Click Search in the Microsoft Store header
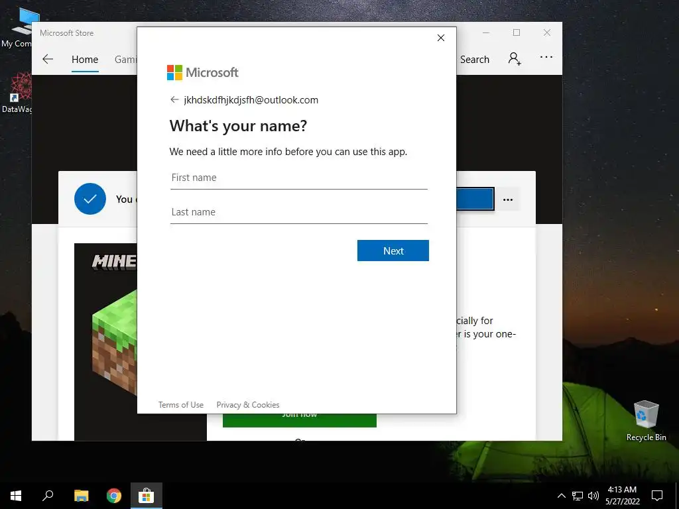The image size is (679, 509). 475,60
